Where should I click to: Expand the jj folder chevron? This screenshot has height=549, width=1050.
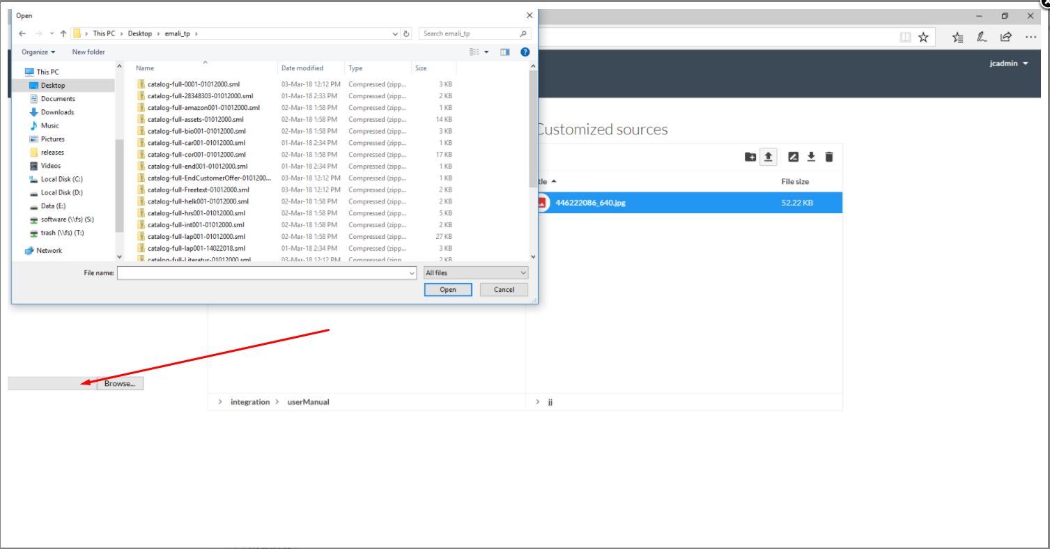tap(537, 401)
